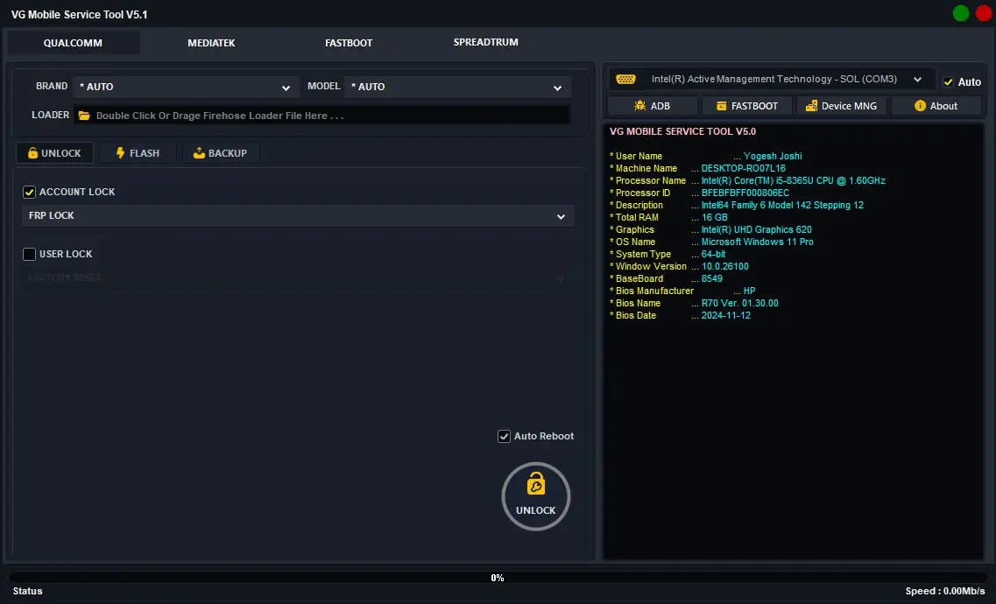The height and width of the screenshot is (604, 996).
Task: Click the padlock icon on the UNLOCK tab
Action: (x=32, y=153)
